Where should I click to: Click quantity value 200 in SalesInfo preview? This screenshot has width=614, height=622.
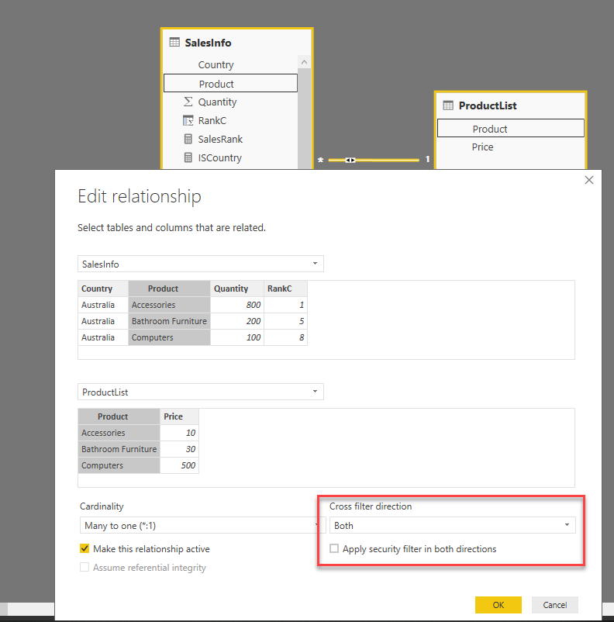click(237, 321)
